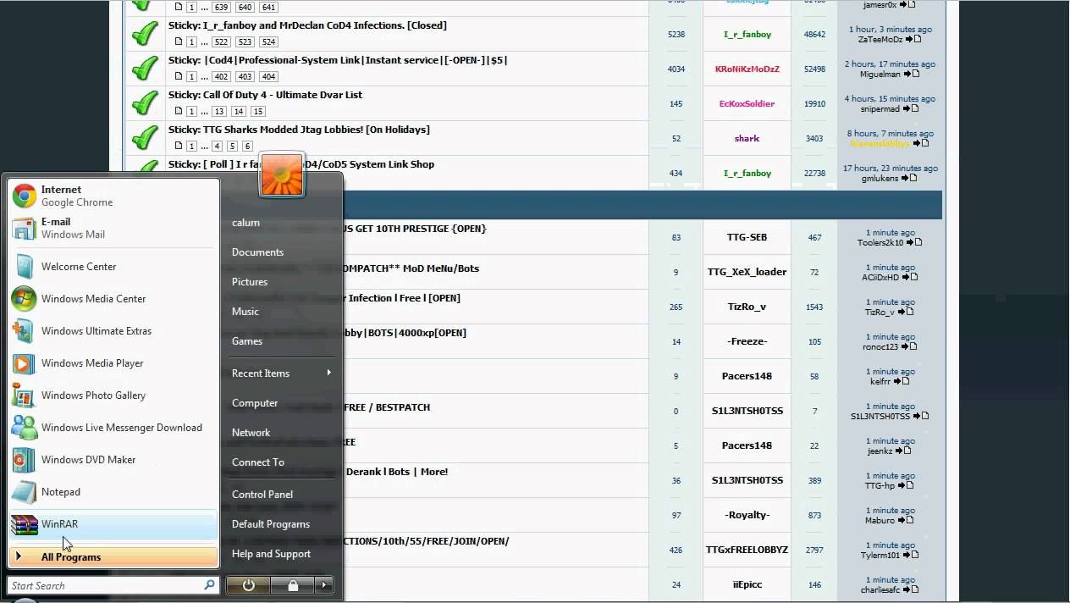Screen dimensions: 1070x603
Task: Click green checkmark of Professional-System Link thread
Action: [146, 68]
